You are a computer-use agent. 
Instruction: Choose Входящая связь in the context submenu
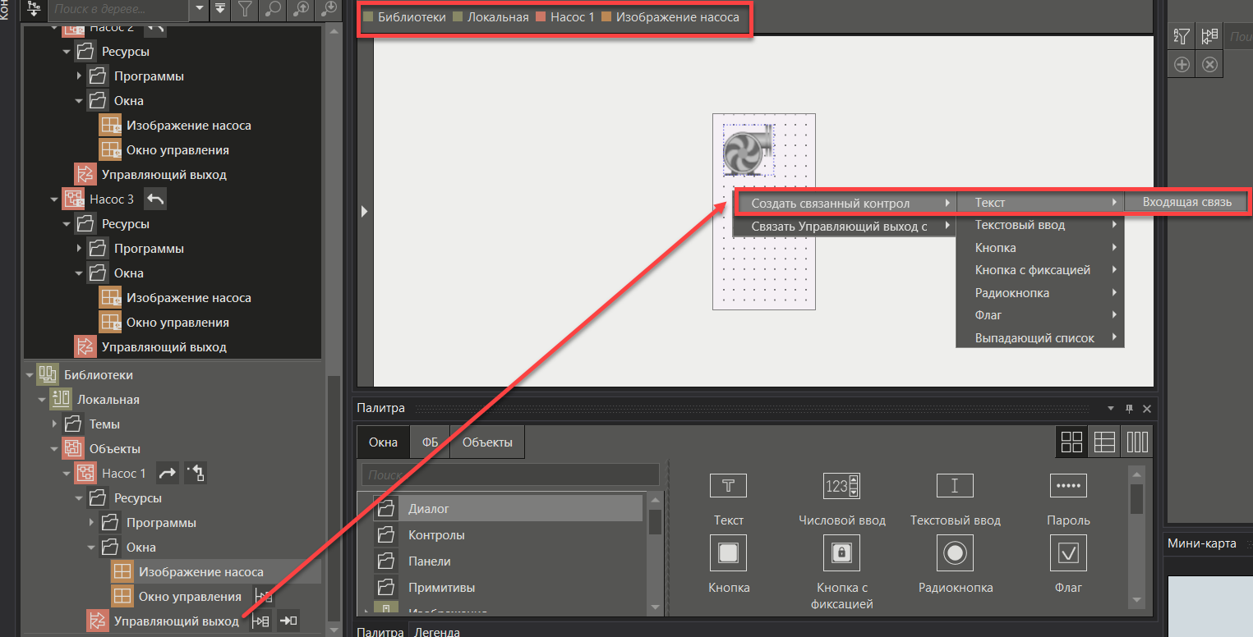tap(1186, 202)
